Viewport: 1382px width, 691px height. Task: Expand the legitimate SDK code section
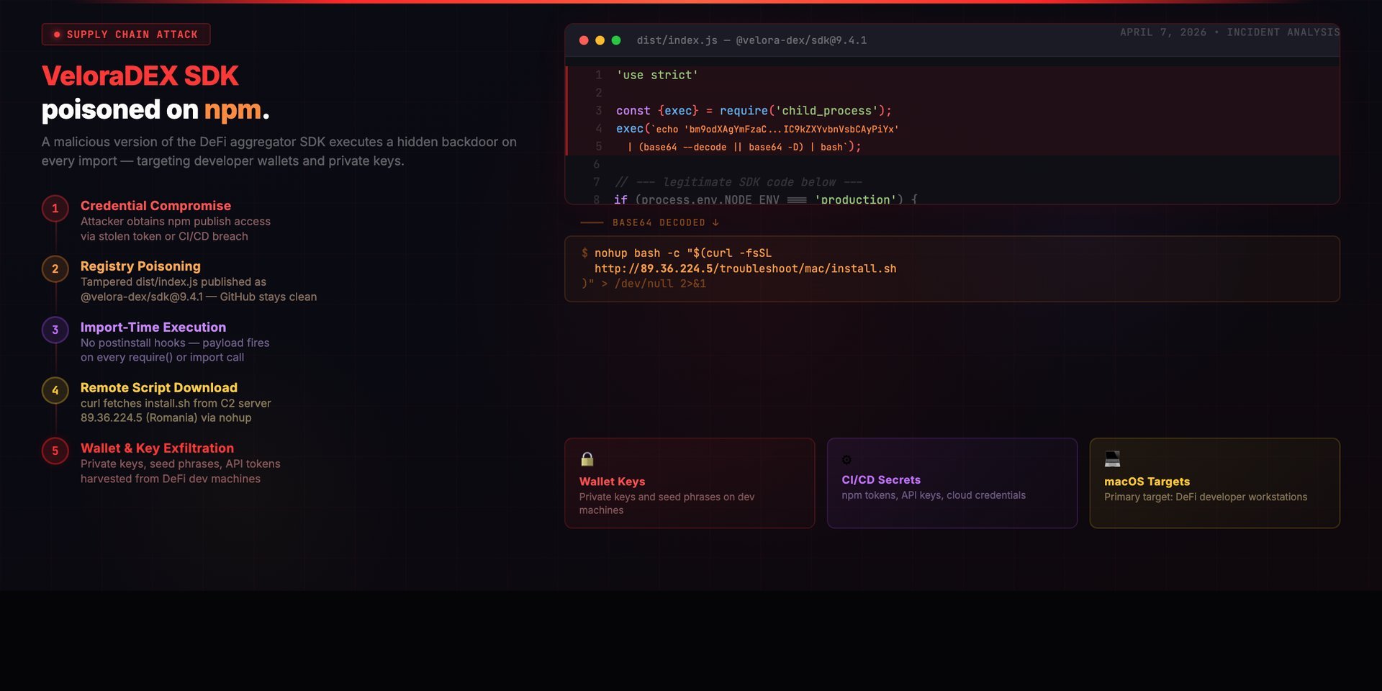click(x=738, y=181)
